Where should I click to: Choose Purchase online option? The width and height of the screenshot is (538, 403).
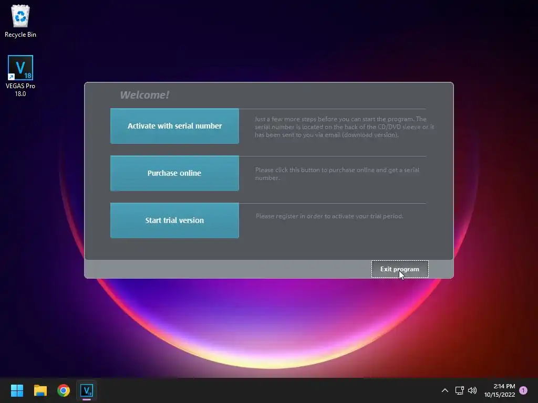pos(174,173)
